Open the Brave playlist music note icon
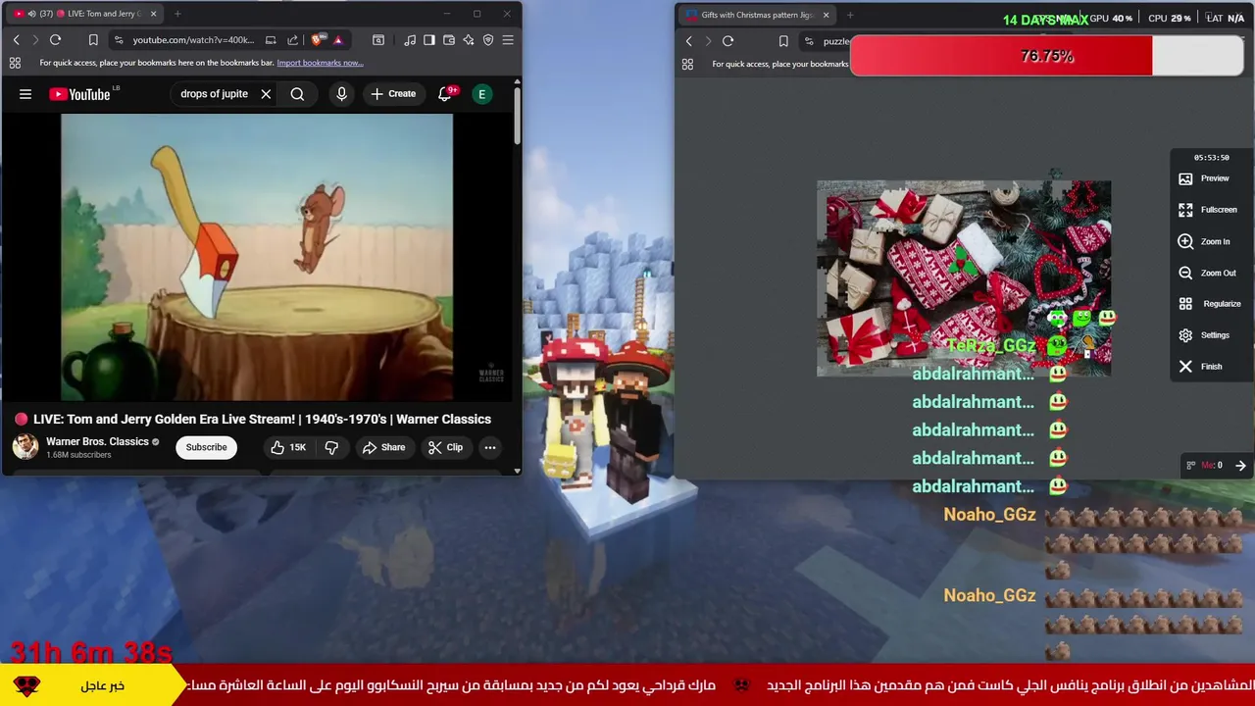This screenshot has width=1255, height=706. click(x=410, y=40)
